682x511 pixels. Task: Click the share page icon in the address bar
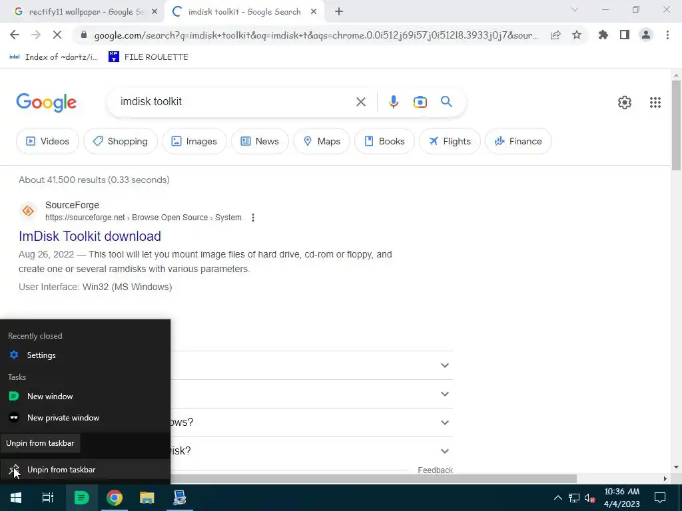point(555,35)
